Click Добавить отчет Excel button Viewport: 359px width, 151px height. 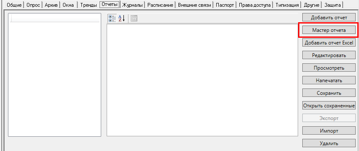pos(329,42)
